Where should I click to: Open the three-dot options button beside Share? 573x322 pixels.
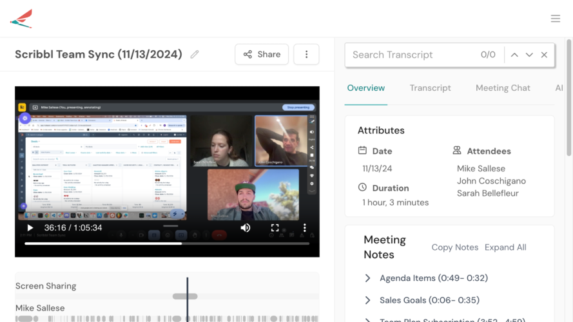(306, 54)
